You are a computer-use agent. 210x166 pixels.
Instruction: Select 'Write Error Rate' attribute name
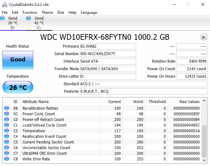[36, 159]
